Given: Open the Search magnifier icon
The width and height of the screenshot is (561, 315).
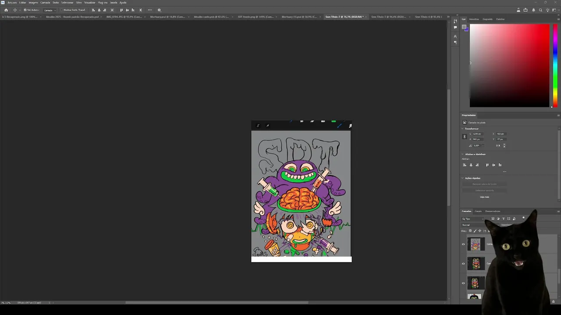Looking at the screenshot, I should (x=540, y=10).
